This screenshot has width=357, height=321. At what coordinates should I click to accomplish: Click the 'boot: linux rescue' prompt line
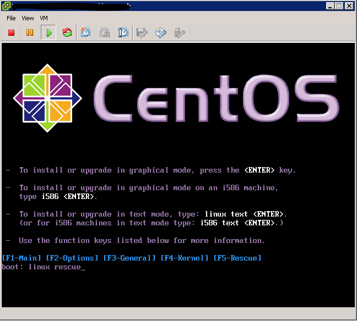(44, 267)
